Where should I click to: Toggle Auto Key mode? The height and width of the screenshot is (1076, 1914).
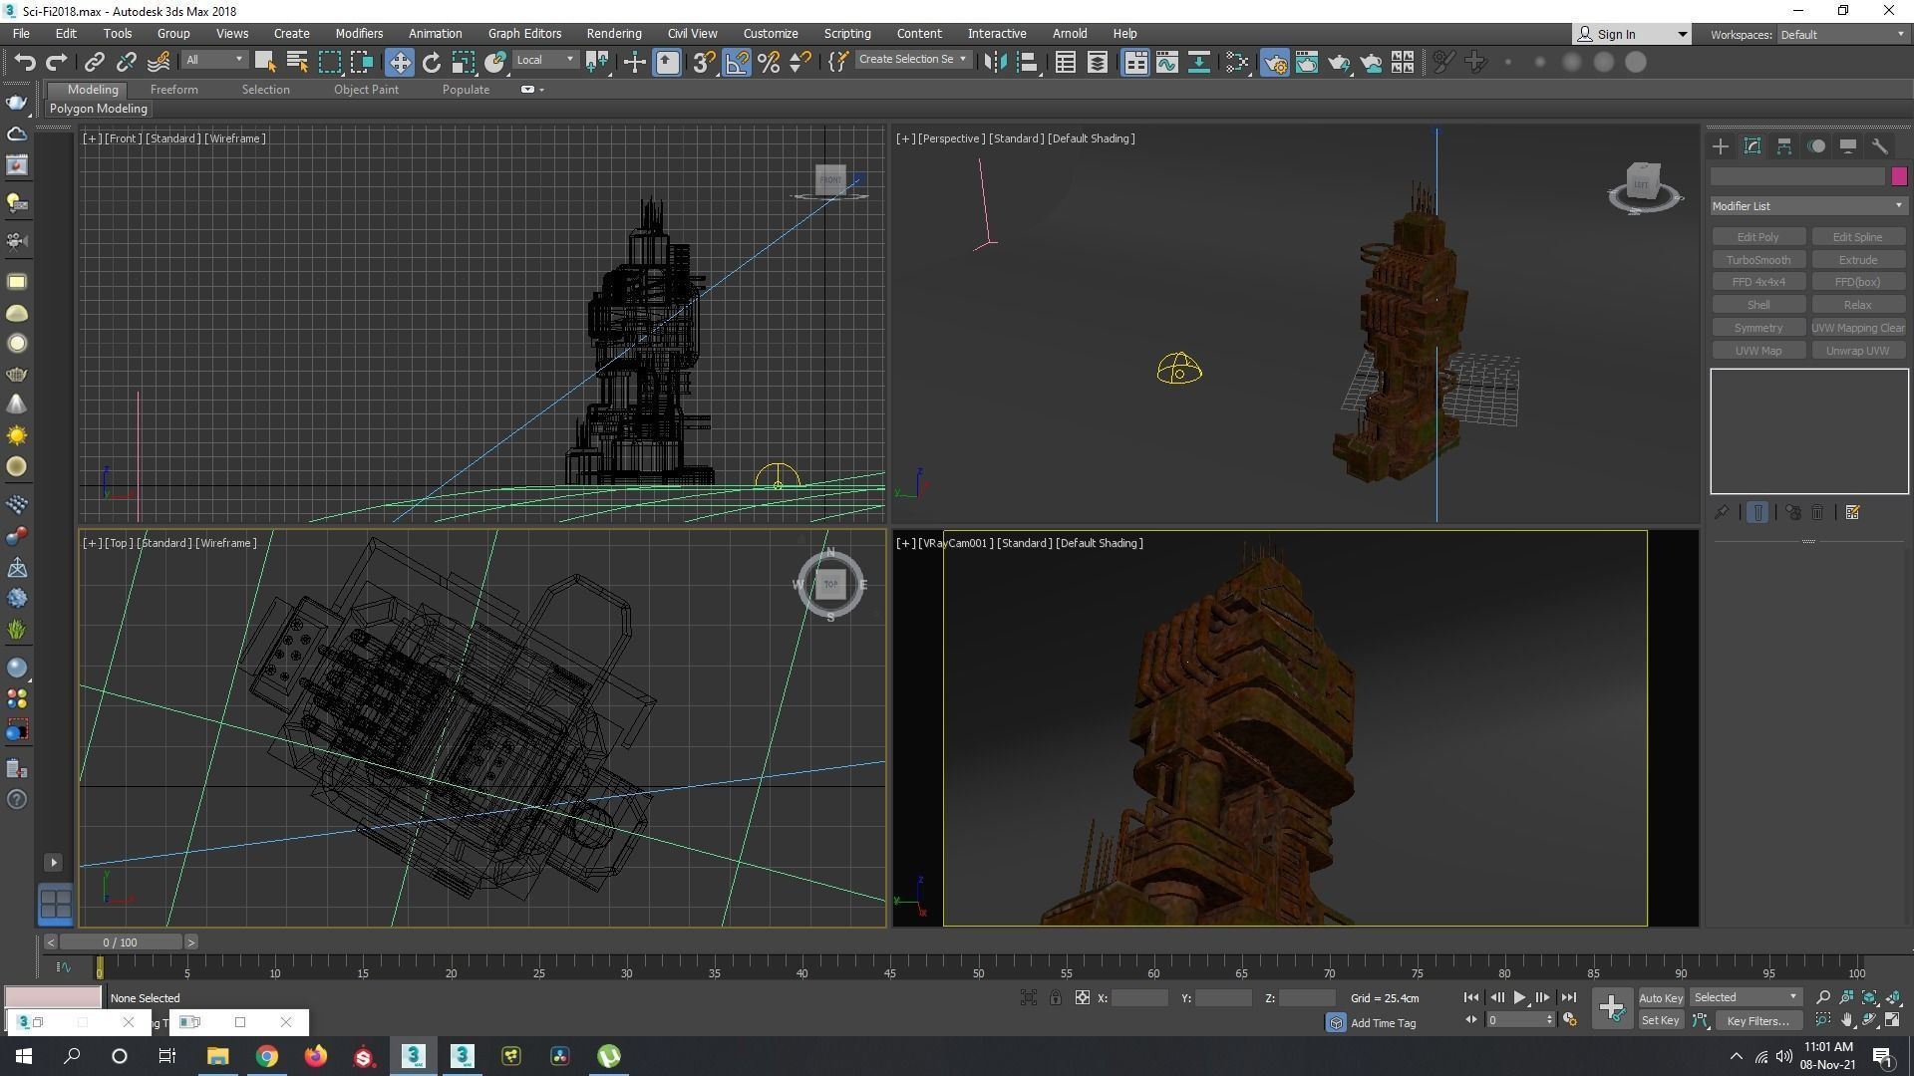pos(1661,997)
